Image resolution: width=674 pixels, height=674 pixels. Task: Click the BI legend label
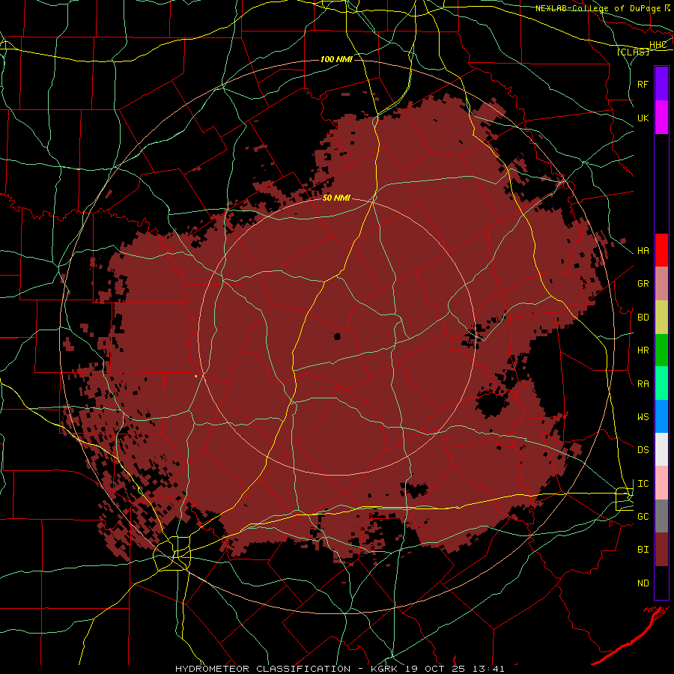point(643,550)
